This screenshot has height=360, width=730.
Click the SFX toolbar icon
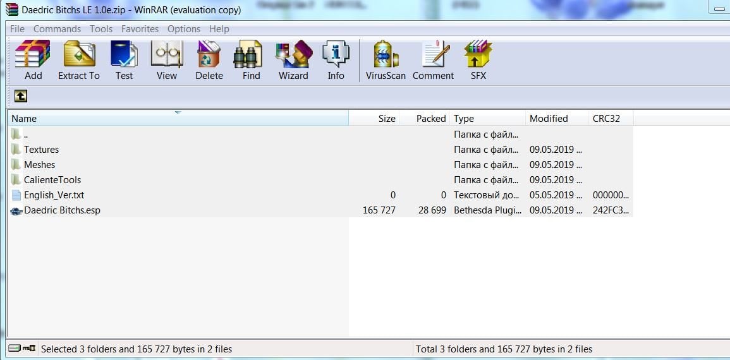[478, 54]
